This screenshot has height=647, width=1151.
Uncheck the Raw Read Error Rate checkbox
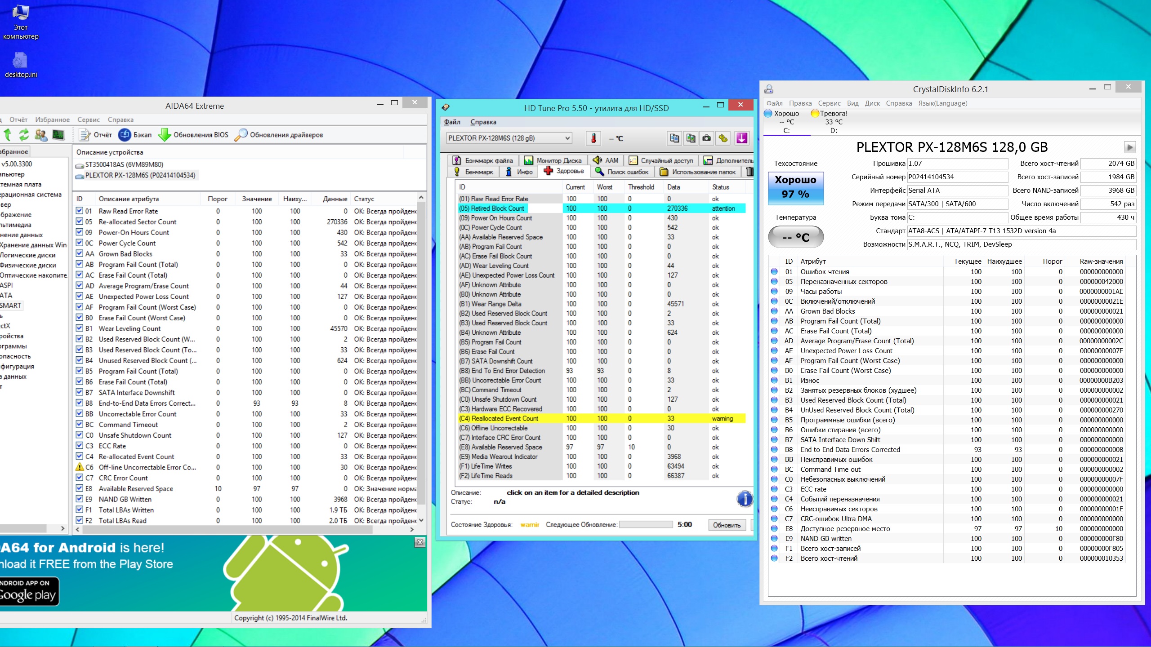(80, 211)
